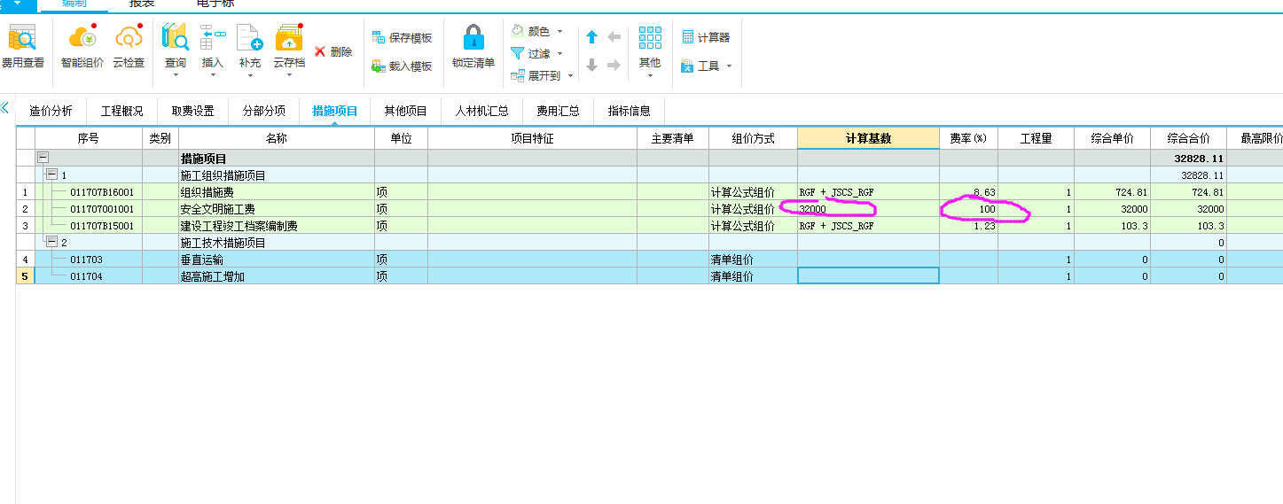
Task: Click the gray left arrow icon
Action: pos(614,37)
